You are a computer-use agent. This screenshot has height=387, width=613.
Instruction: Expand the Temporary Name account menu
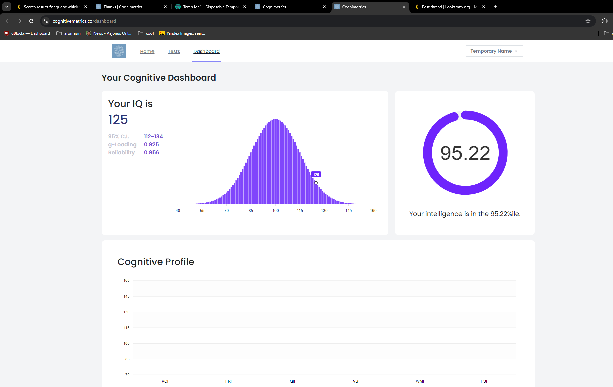(494, 51)
